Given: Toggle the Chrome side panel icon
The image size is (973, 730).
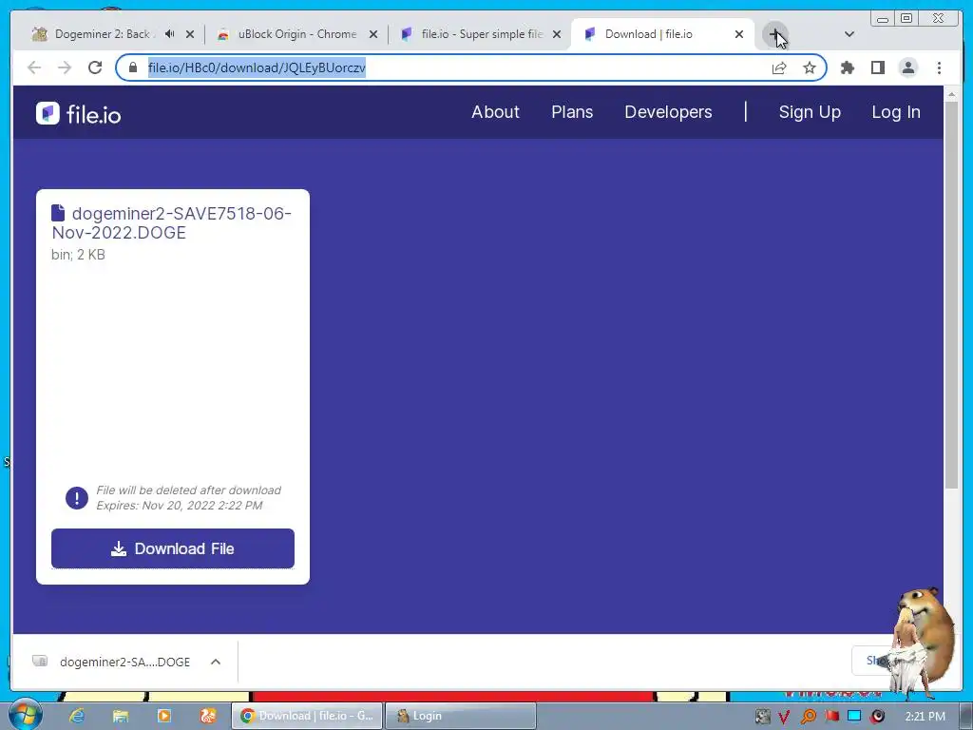Looking at the screenshot, I should (x=877, y=67).
